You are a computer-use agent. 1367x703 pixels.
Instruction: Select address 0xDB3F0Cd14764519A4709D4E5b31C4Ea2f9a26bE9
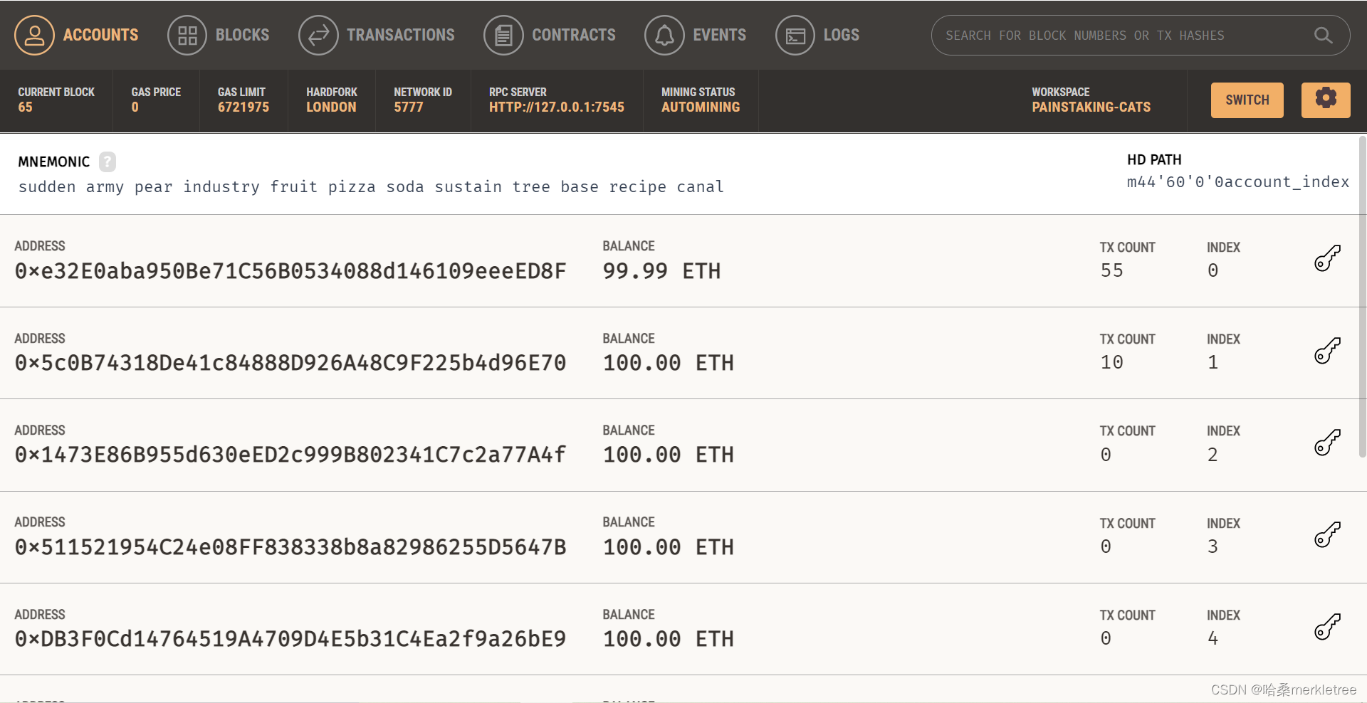tap(290, 639)
